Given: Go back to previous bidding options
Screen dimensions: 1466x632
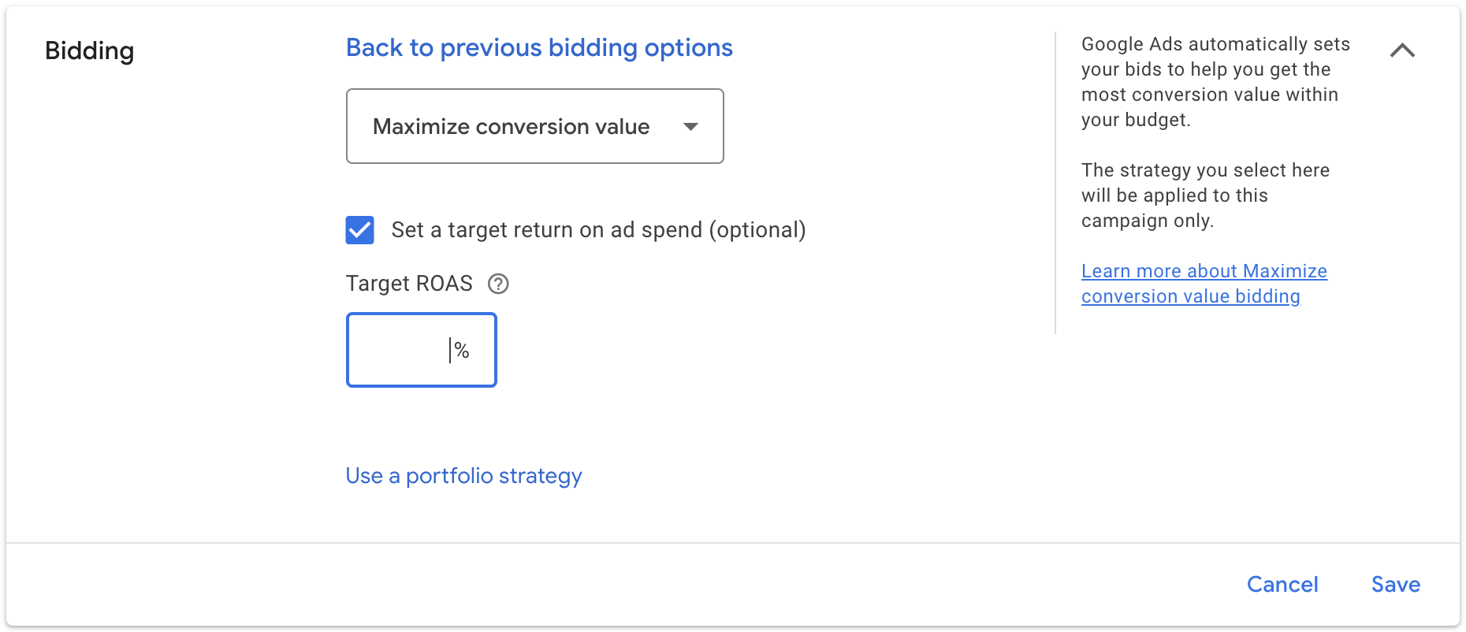Looking at the screenshot, I should click(x=539, y=48).
